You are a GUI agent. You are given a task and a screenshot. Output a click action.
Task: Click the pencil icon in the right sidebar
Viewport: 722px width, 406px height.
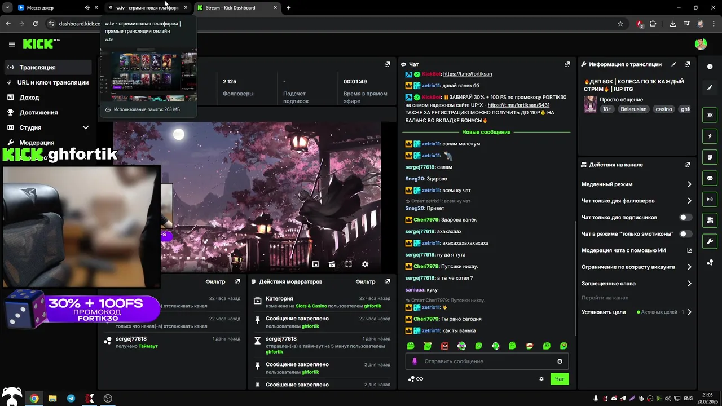710,88
